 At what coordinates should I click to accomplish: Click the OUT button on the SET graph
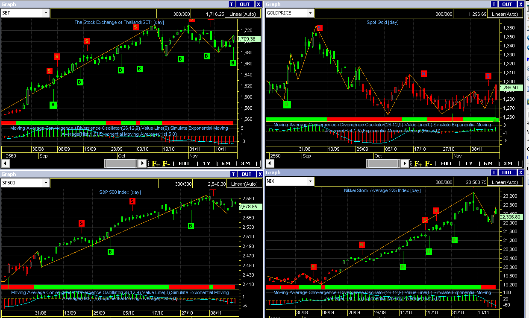[x=245, y=4]
